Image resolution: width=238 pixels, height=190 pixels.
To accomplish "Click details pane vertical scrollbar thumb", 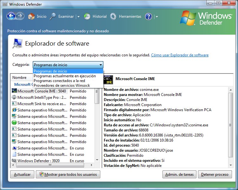I will click(231, 125).
